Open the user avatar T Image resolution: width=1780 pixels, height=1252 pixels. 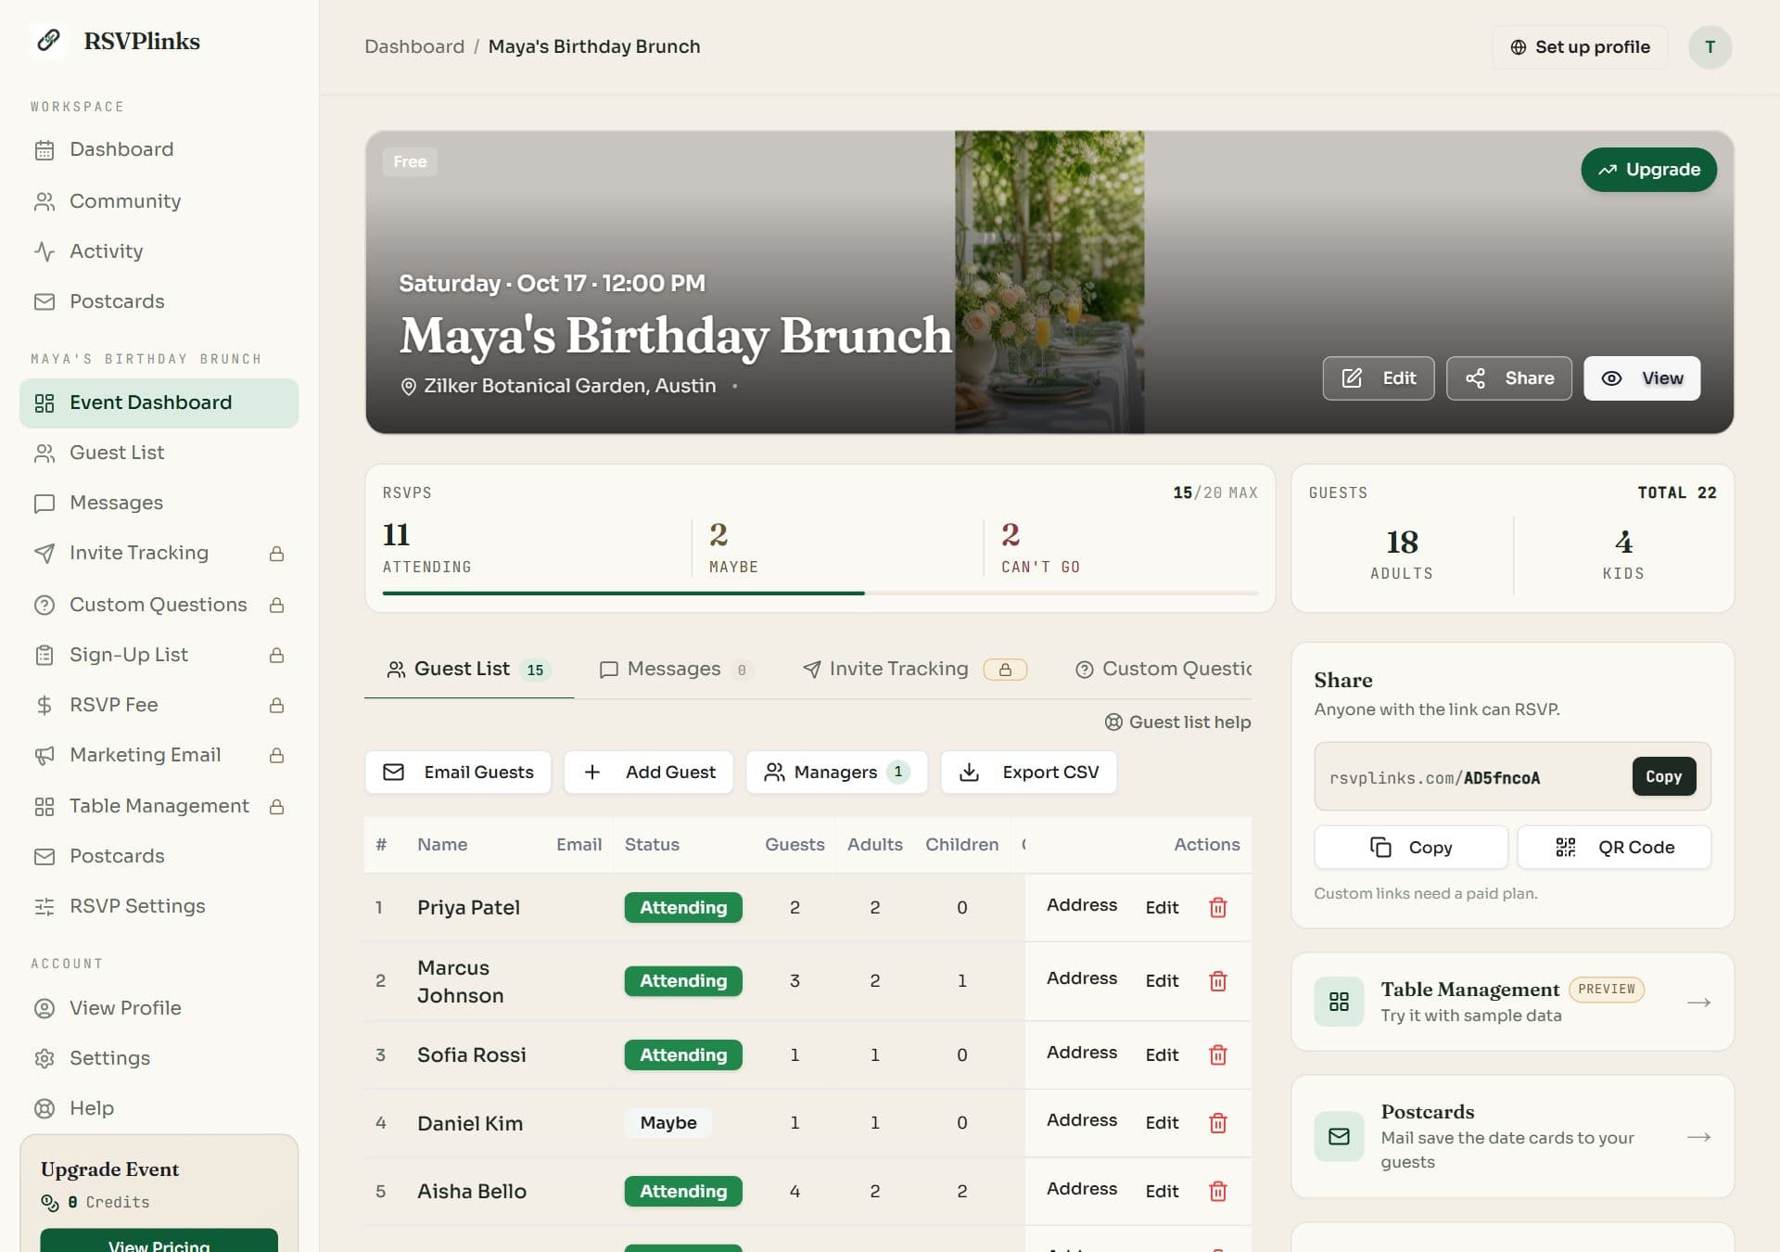pyautogui.click(x=1710, y=46)
